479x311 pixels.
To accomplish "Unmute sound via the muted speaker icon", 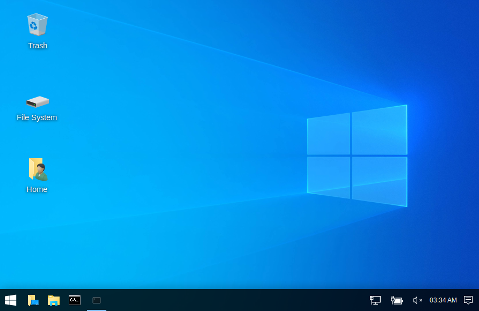I will (x=417, y=300).
